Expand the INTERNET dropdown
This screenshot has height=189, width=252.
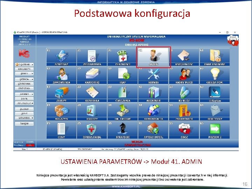coord(24,94)
